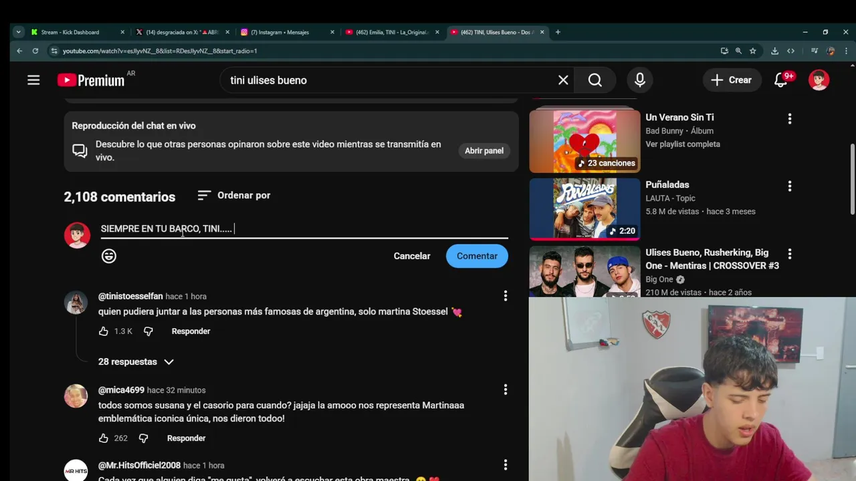Open options for Puñaladas video
The height and width of the screenshot is (481, 856).
[790, 186]
